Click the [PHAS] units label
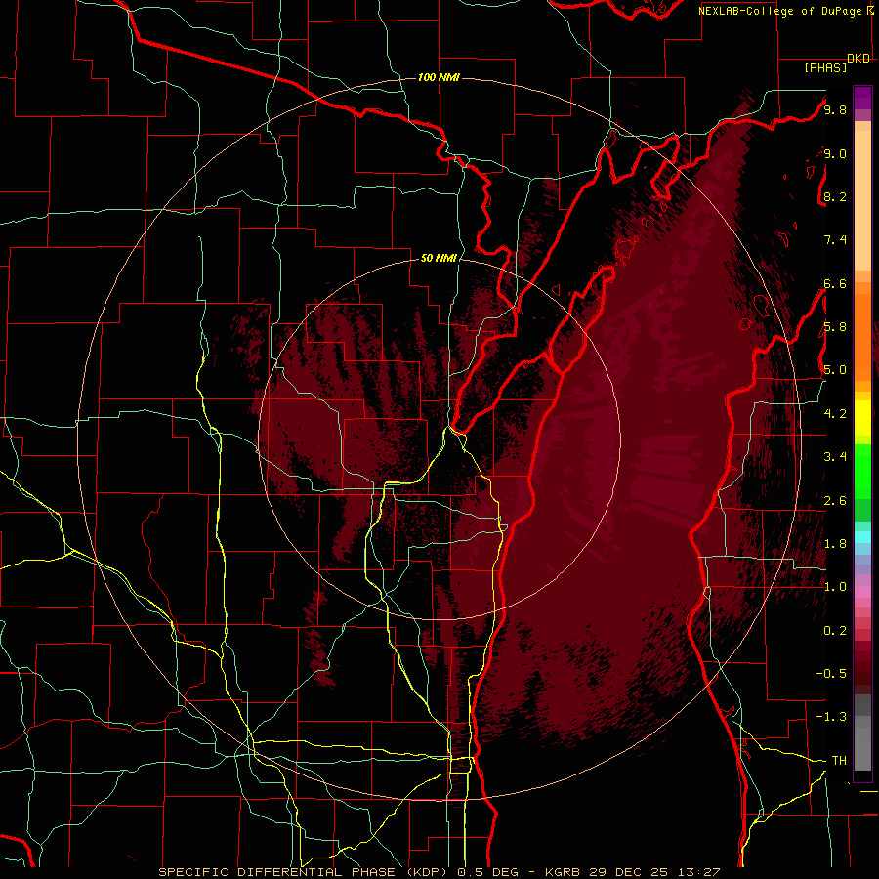879x879 pixels. coord(825,67)
